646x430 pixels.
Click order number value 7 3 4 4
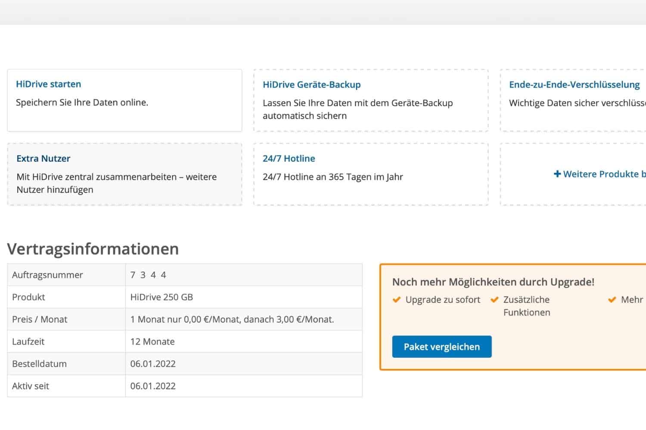[x=148, y=275]
